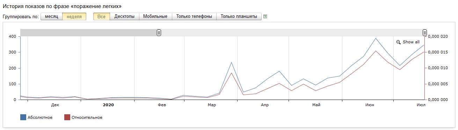
Task: Click the blue Абсолютное legend square
Action: 23,117
